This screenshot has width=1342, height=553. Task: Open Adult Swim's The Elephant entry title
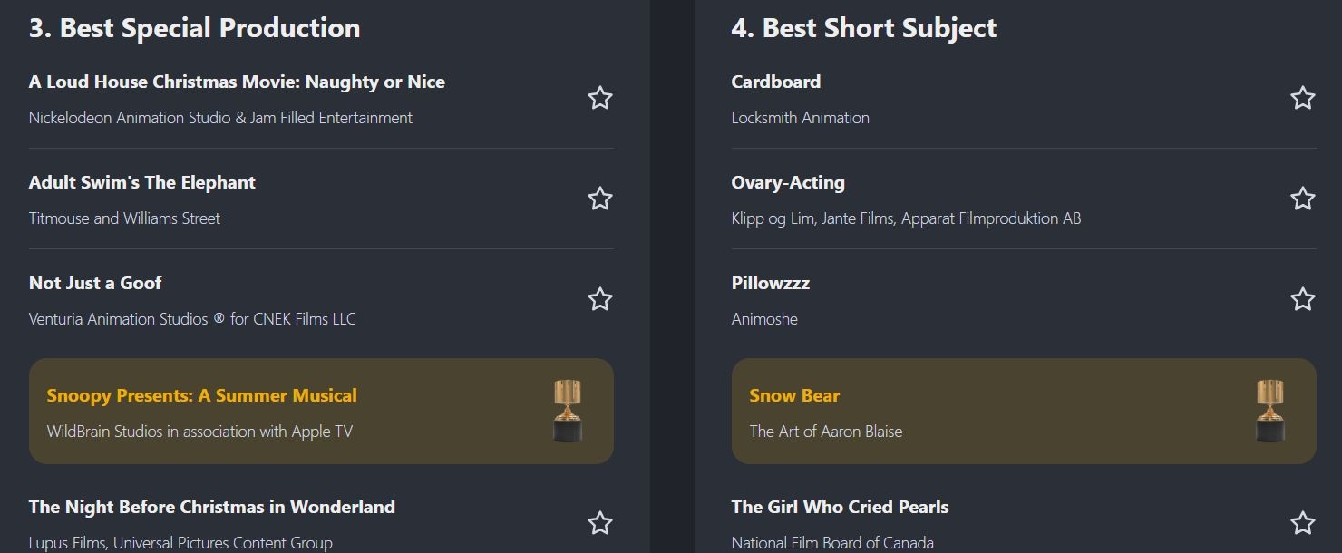(x=141, y=182)
